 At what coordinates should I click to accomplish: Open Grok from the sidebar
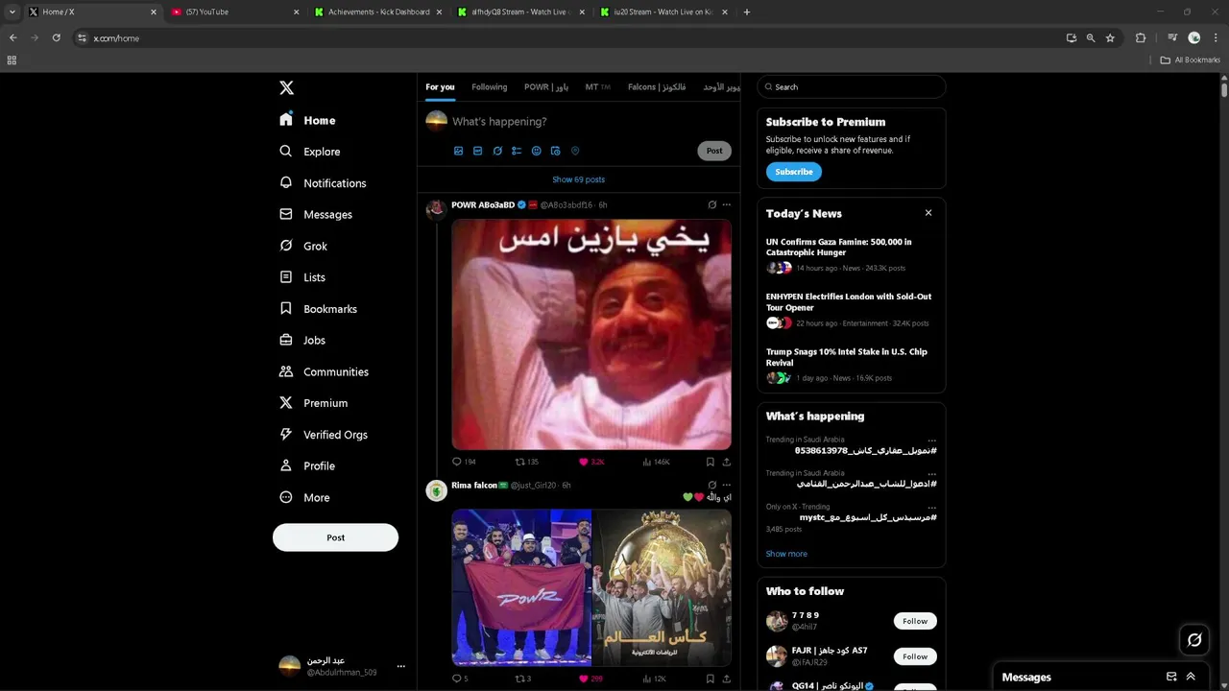(x=303, y=246)
